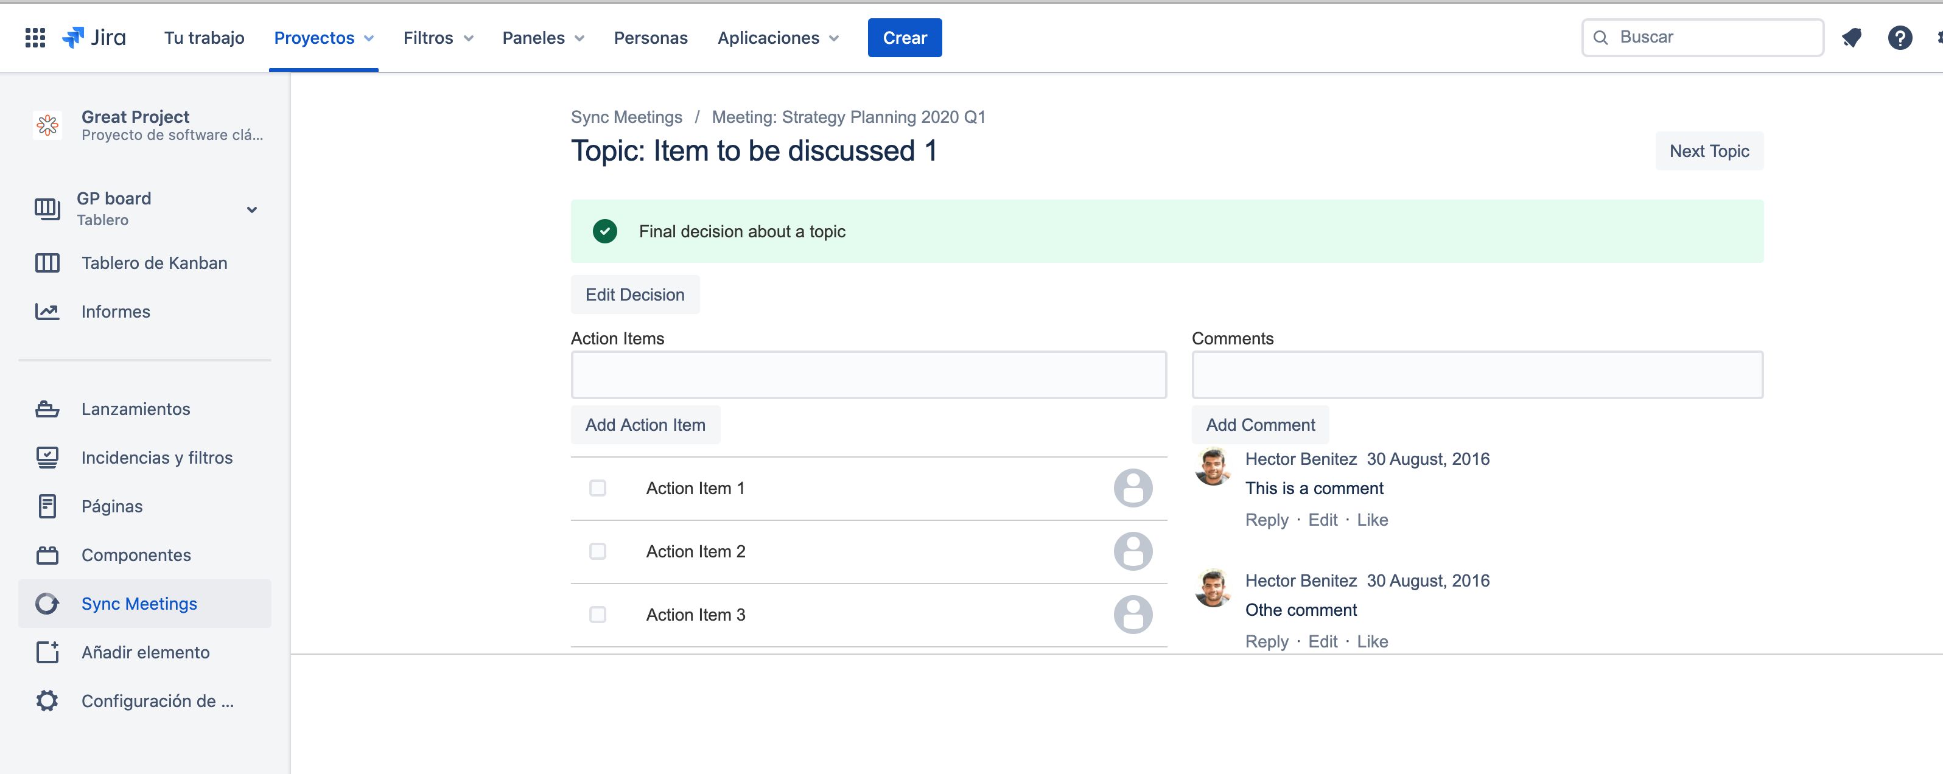1943x774 pixels.
Task: Open Lanzamientos ship icon in sidebar
Action: tap(47, 410)
